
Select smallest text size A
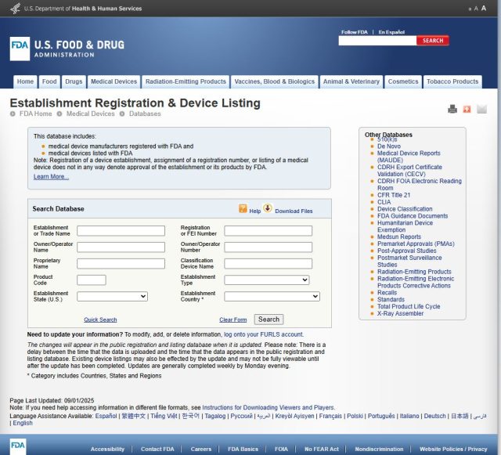click(x=470, y=9)
